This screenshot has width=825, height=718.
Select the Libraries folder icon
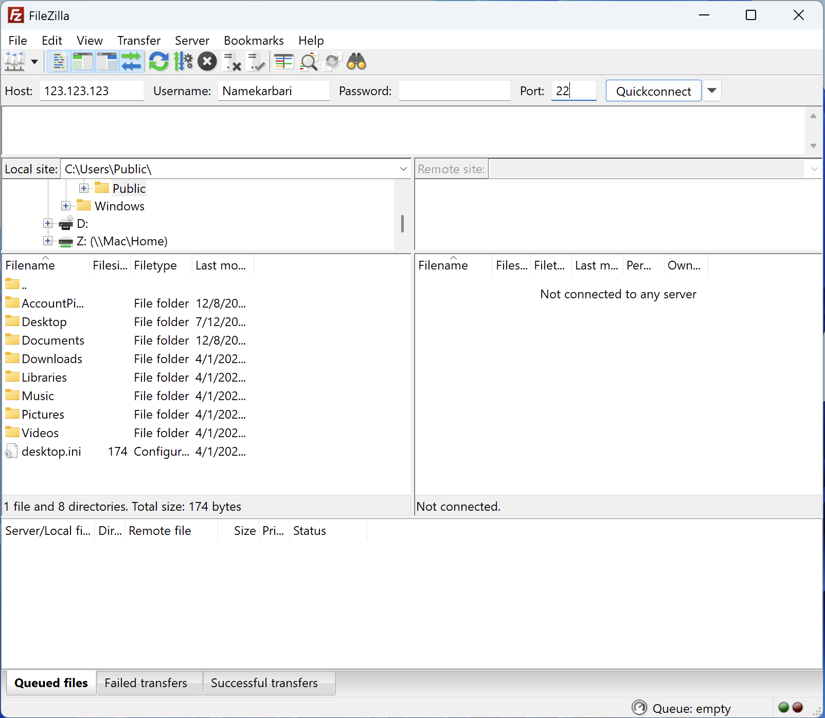[12, 376]
